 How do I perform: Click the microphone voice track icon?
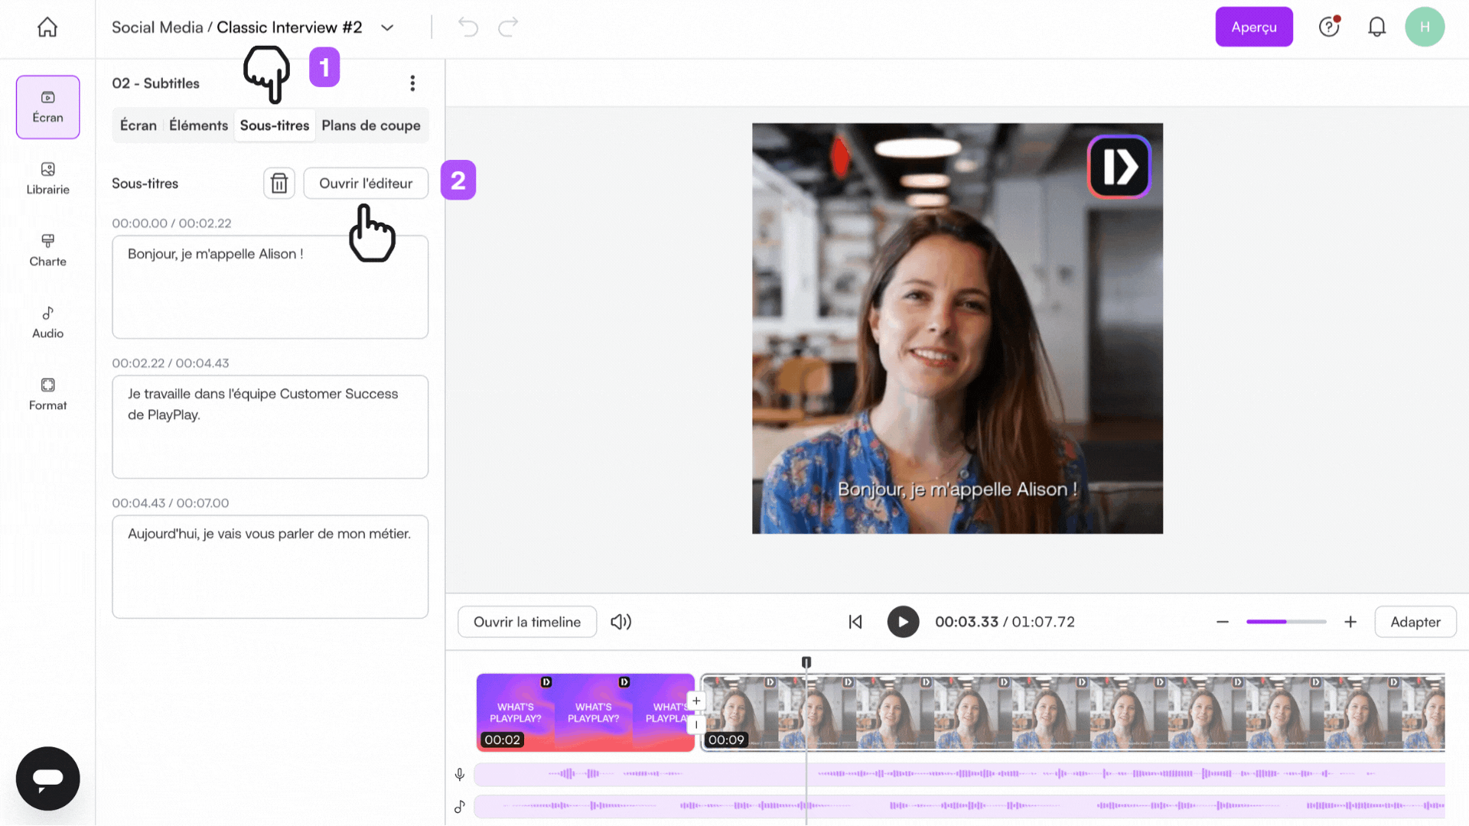(460, 775)
